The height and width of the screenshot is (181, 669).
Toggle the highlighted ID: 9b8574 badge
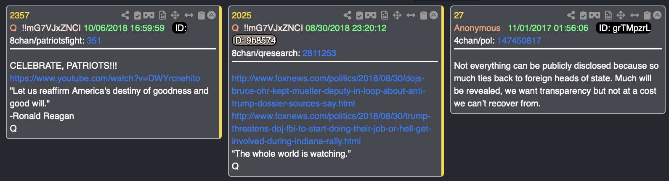[x=255, y=41]
